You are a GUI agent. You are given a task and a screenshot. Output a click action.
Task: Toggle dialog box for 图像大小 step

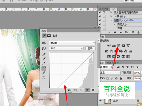coord(104,24)
